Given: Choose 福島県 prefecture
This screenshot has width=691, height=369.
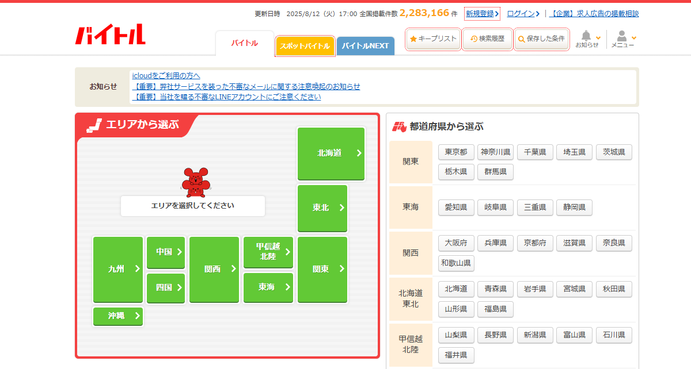Looking at the screenshot, I should pos(495,309).
